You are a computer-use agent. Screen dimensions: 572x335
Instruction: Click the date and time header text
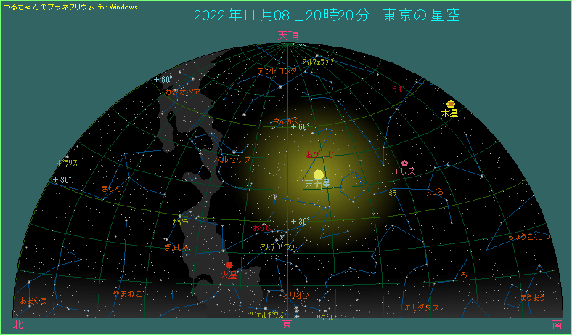tap(327, 16)
